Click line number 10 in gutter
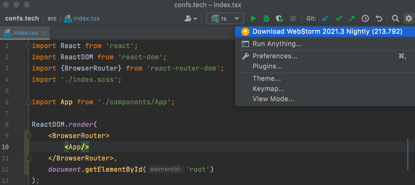 pos(5,147)
